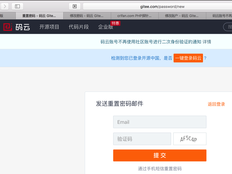232x174 pixels.
Task: Switch to 修改账户 - 码云 Gitee tab
Action: coord(182,16)
